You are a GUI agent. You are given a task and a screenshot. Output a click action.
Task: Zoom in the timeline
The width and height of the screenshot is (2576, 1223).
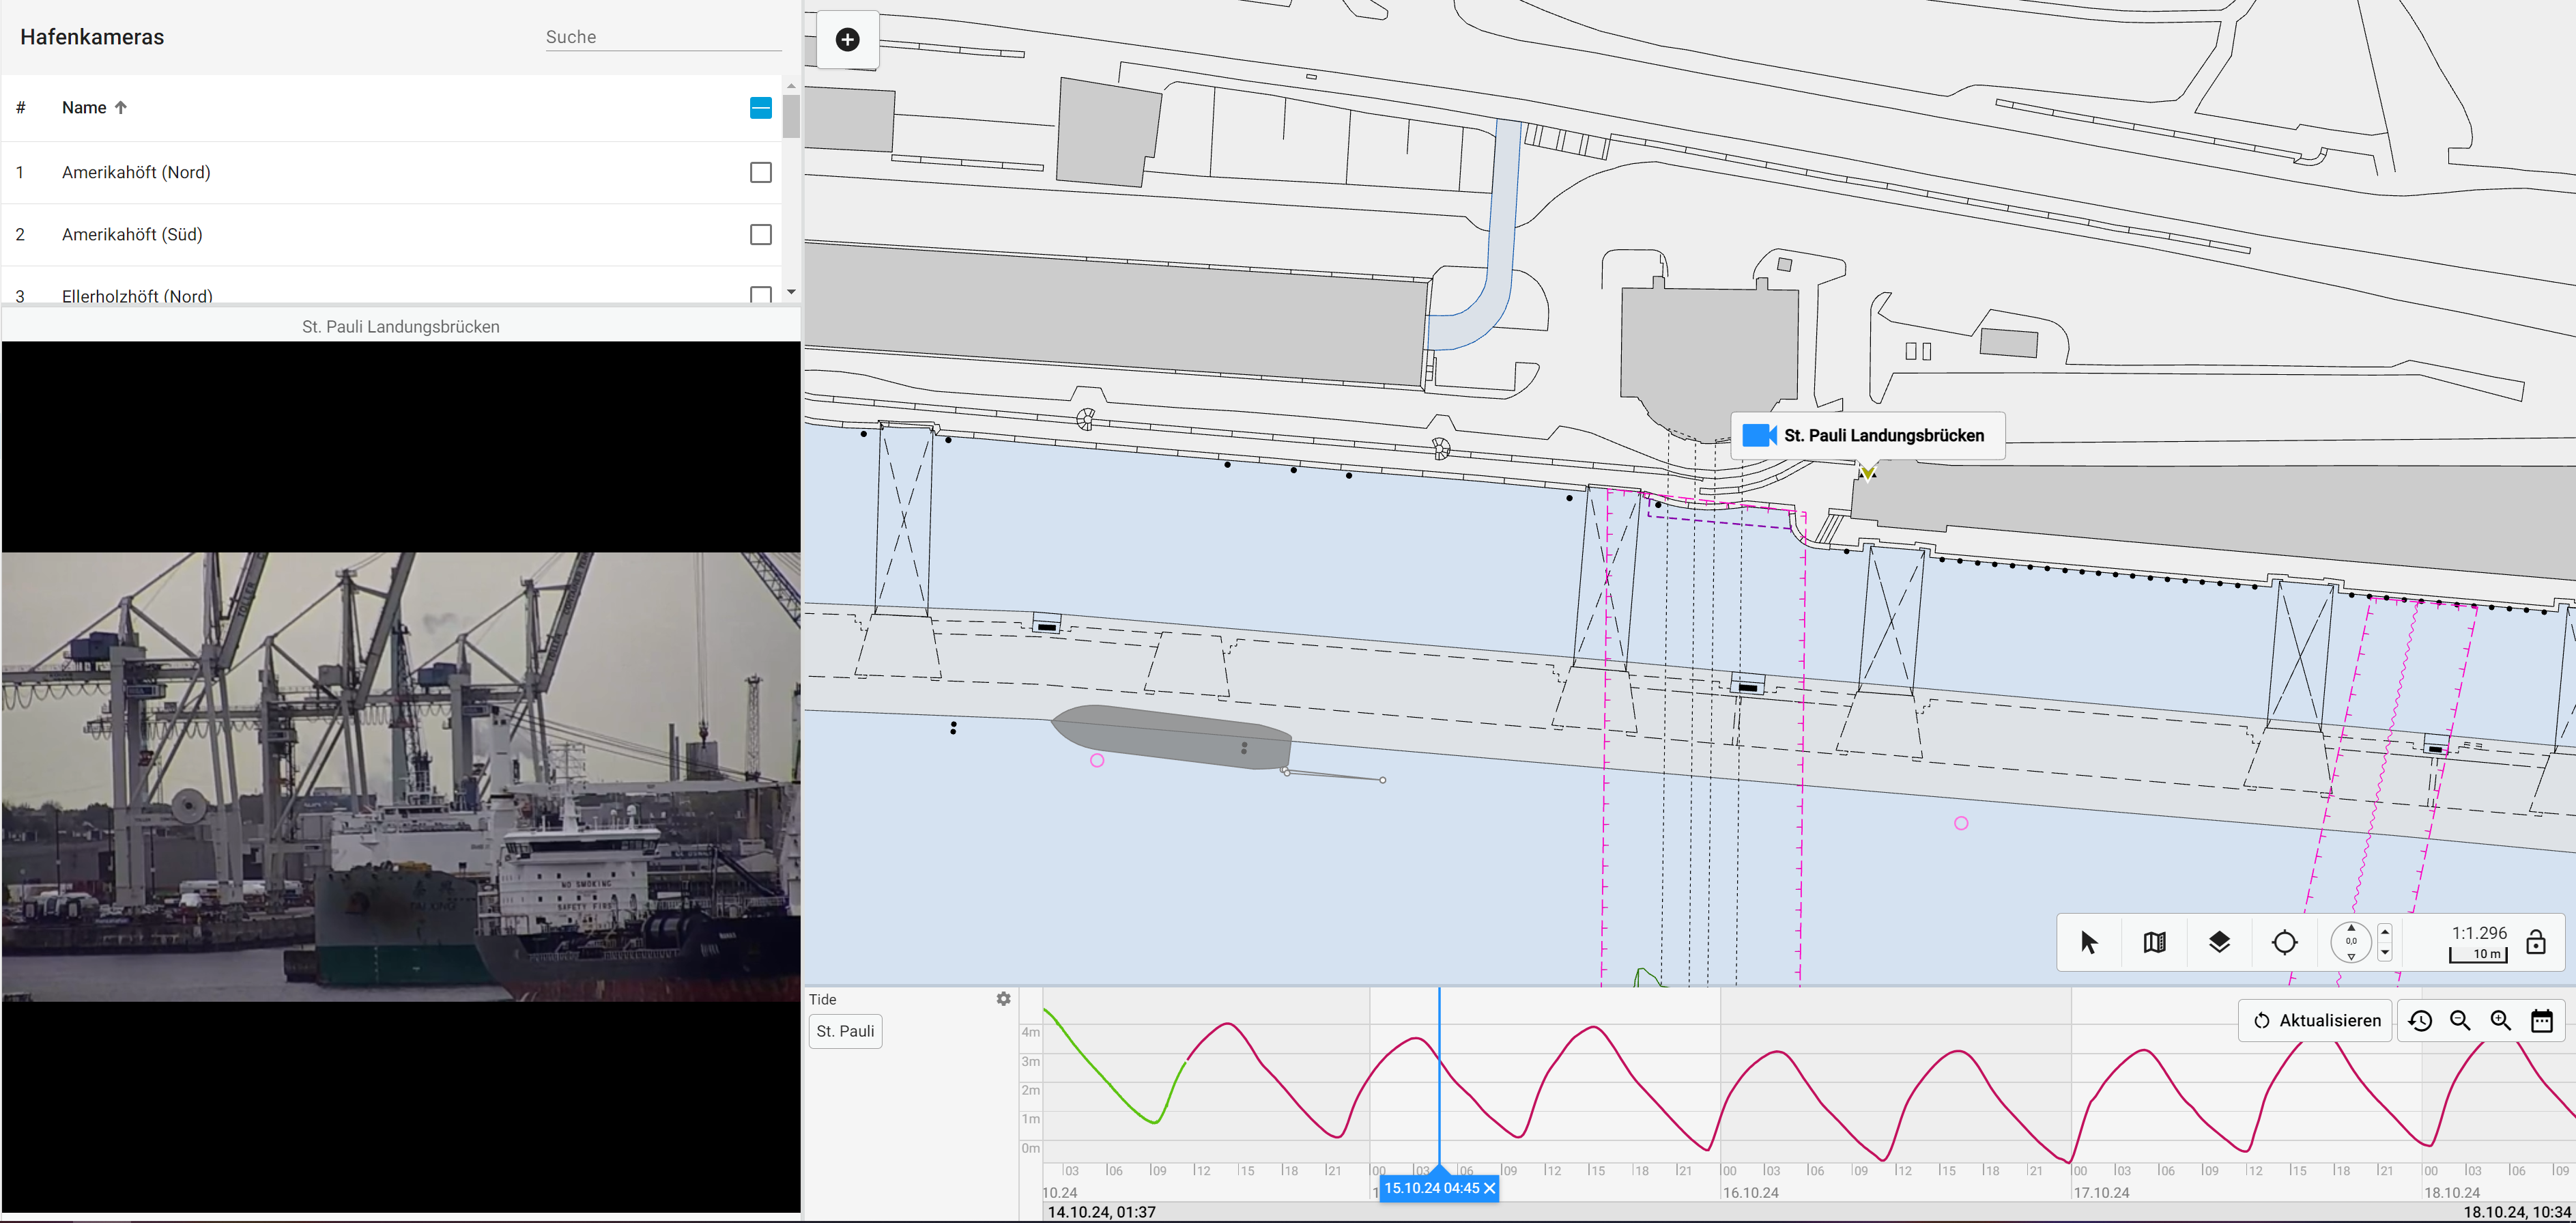[2500, 1020]
